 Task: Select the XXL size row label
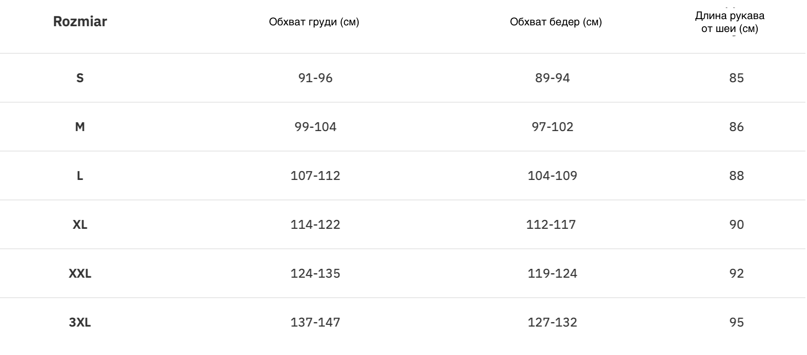tap(80, 274)
